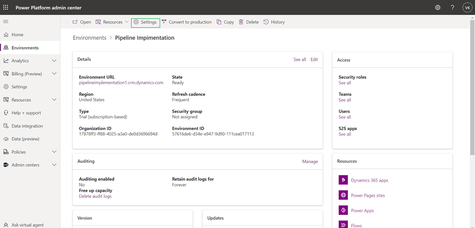The height and width of the screenshot is (228, 475).
Task: Select Settings in the command bar
Action: [145, 22]
